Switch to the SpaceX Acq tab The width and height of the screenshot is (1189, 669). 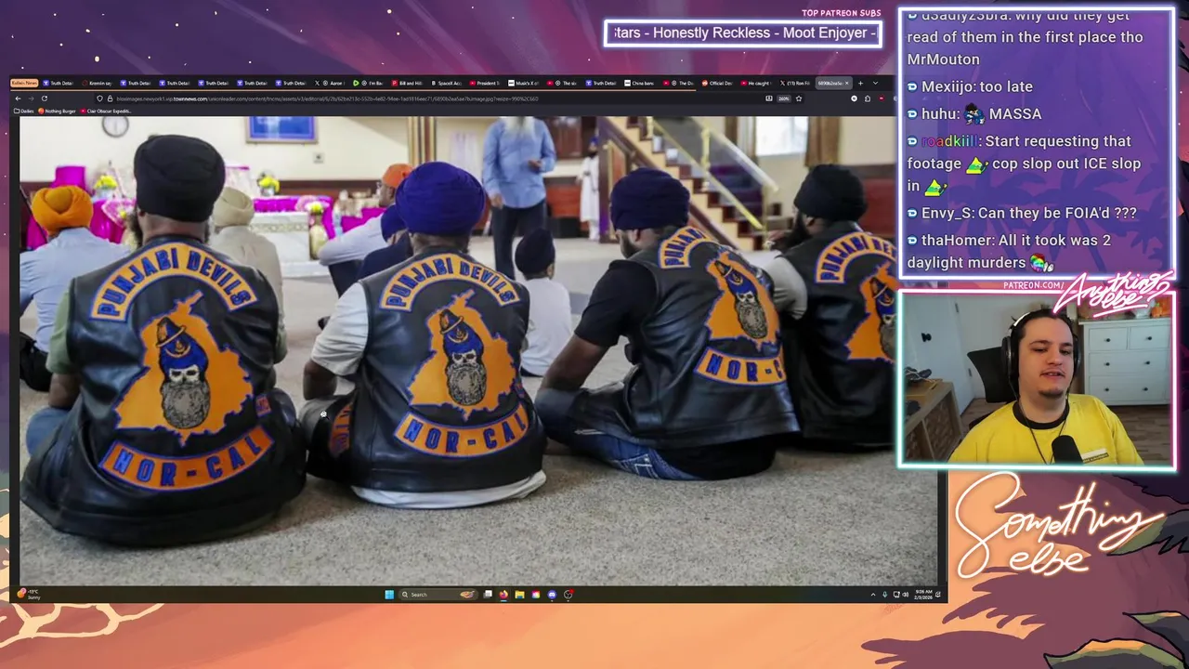[x=445, y=83]
